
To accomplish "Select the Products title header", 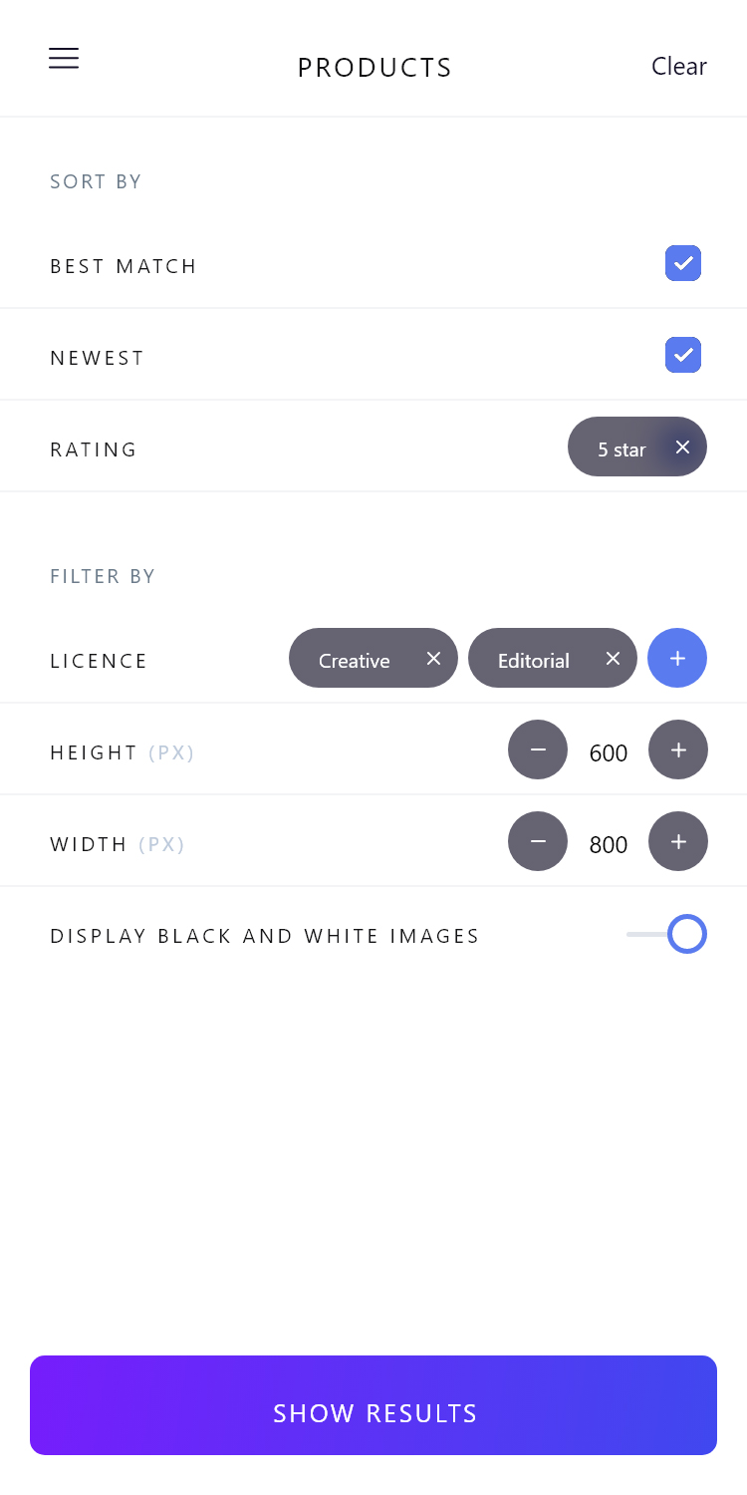I will (374, 67).
